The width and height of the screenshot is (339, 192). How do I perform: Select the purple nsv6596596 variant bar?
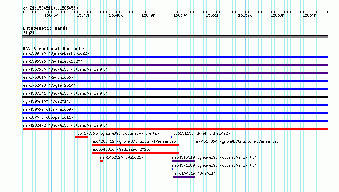click(x=175, y=65)
